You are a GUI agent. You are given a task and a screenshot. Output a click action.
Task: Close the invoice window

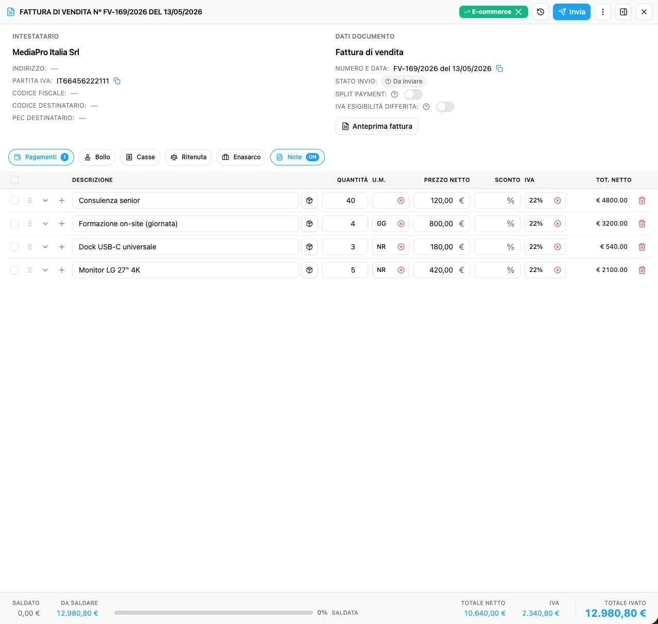pyautogui.click(x=644, y=12)
